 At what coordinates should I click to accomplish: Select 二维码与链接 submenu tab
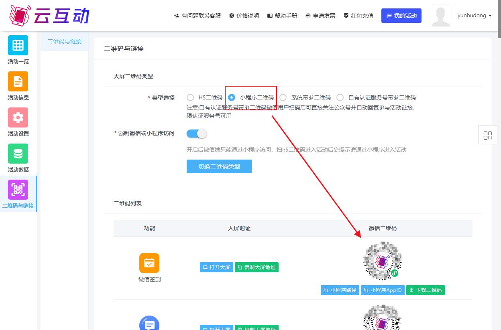click(65, 41)
